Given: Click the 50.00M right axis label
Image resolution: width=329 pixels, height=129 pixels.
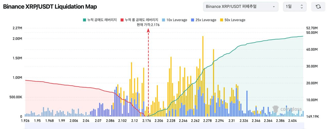Looking at the screenshot, I should [313, 33].
